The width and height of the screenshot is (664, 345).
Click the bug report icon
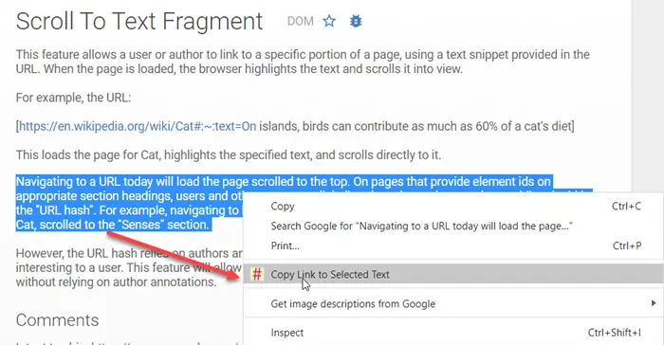[x=356, y=21]
